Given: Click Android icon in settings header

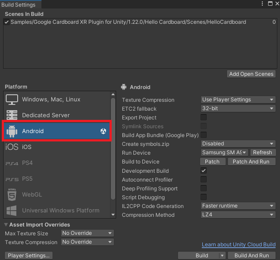Looking at the screenshot, I should [x=124, y=87].
